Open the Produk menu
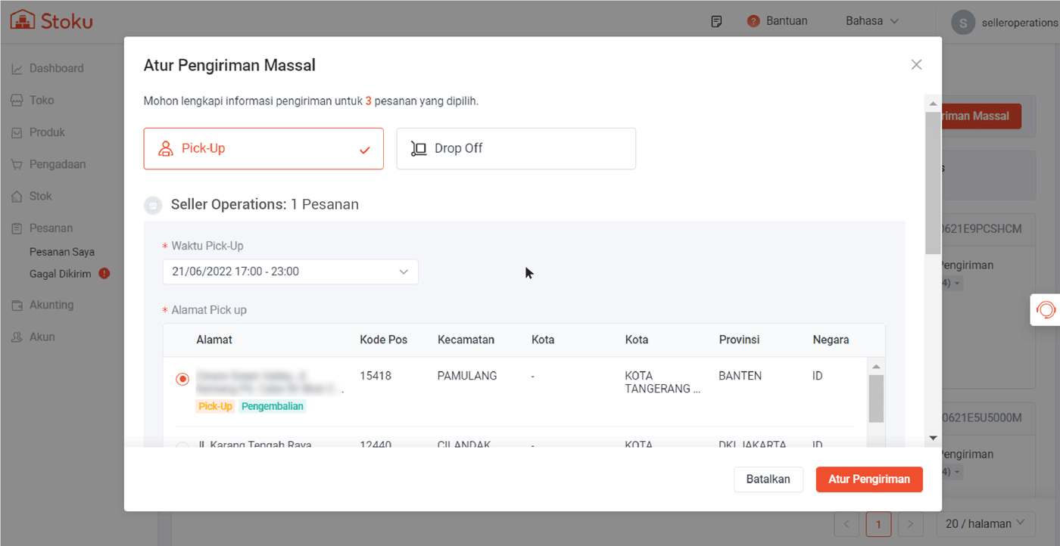This screenshot has width=1060, height=546. click(x=45, y=132)
